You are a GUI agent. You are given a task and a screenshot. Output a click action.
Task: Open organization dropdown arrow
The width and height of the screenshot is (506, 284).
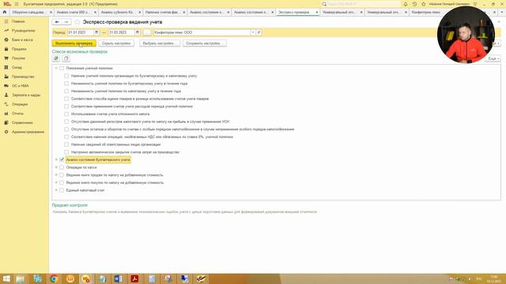253,32
